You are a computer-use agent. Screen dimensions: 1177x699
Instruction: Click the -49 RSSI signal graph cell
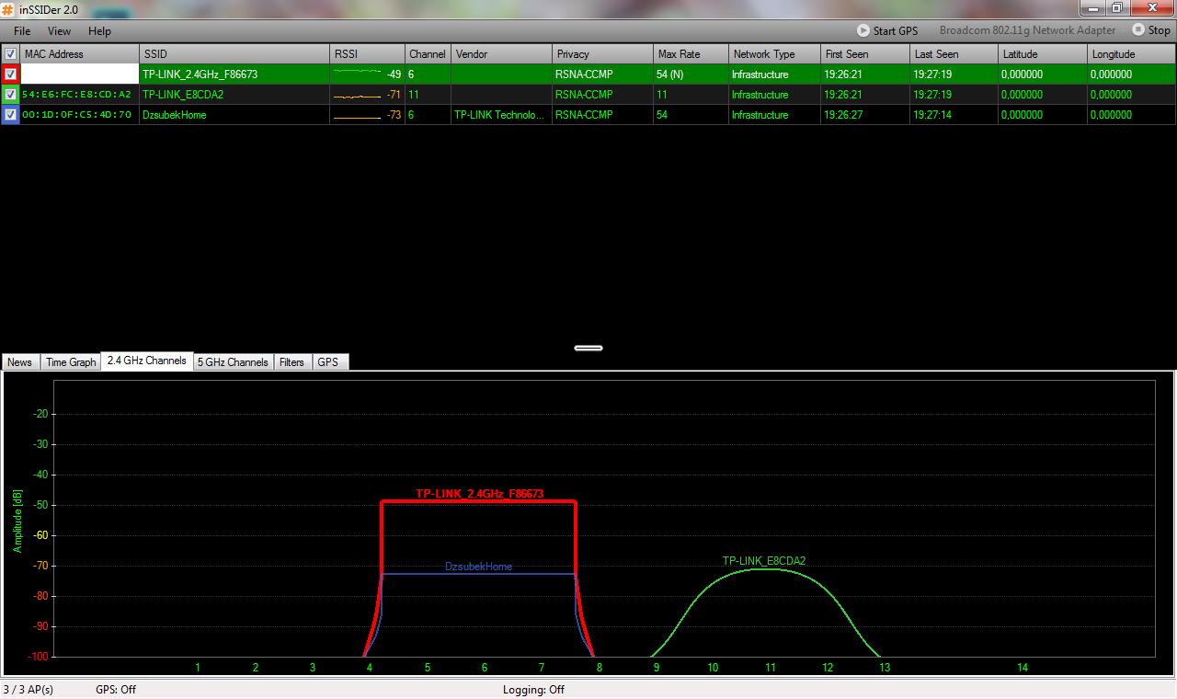(367, 74)
